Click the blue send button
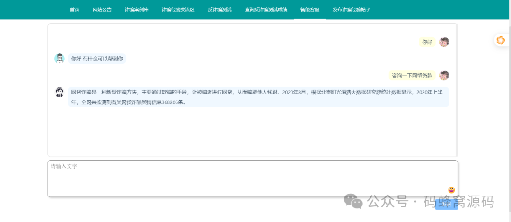Screen dimensions: 511x222 coord(446,205)
